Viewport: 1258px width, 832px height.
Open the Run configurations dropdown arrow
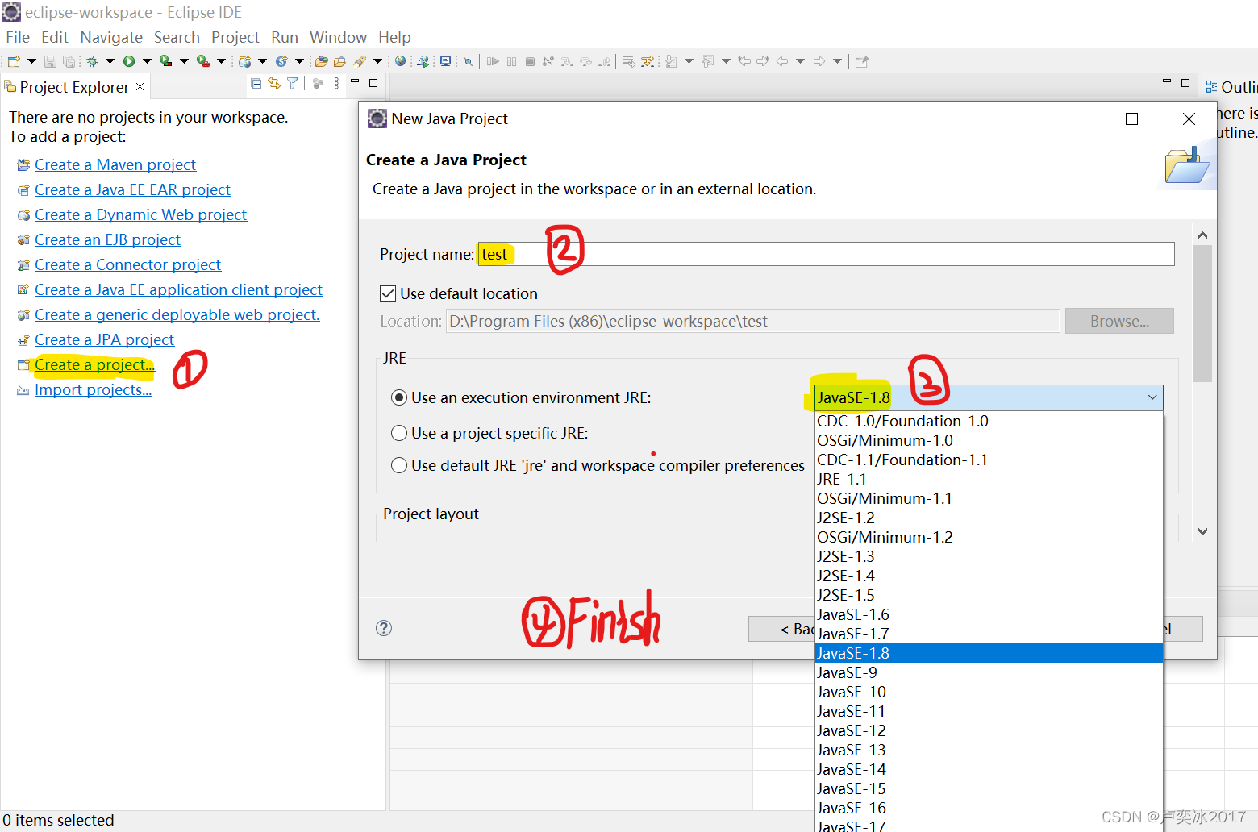point(147,61)
